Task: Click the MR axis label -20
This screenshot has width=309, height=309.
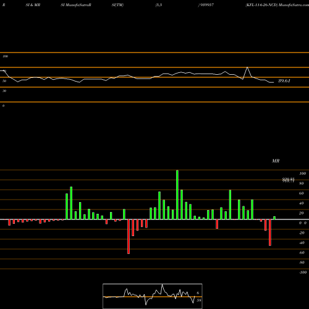Action: [302, 233]
